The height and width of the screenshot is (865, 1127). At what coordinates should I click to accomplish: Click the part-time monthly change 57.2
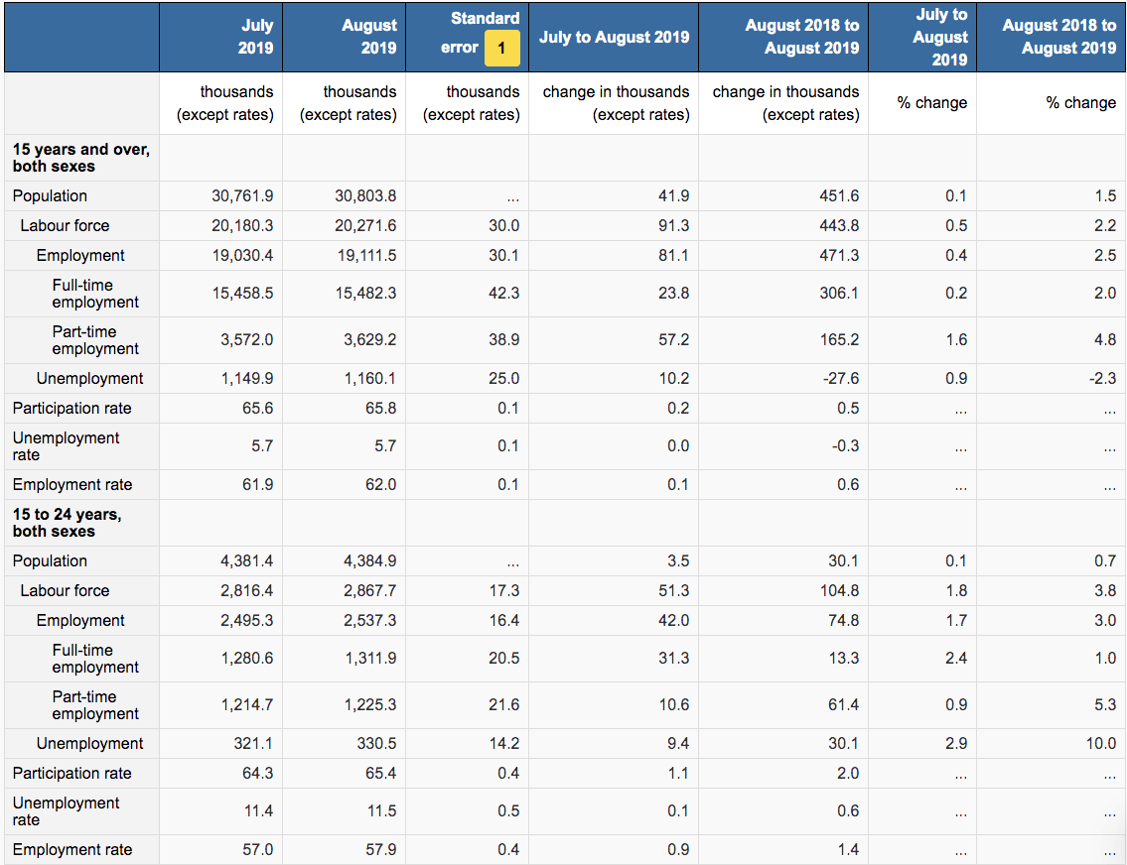pyautogui.click(x=673, y=339)
